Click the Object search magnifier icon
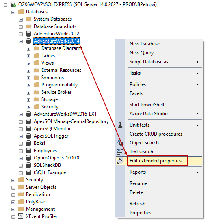208x222 pixels. click(x=120, y=143)
